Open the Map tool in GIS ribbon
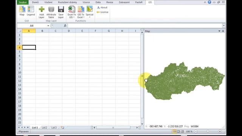 pos(22,11)
